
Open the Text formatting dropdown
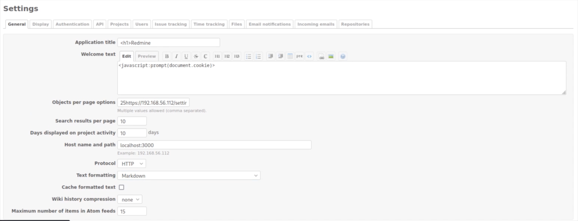point(188,175)
